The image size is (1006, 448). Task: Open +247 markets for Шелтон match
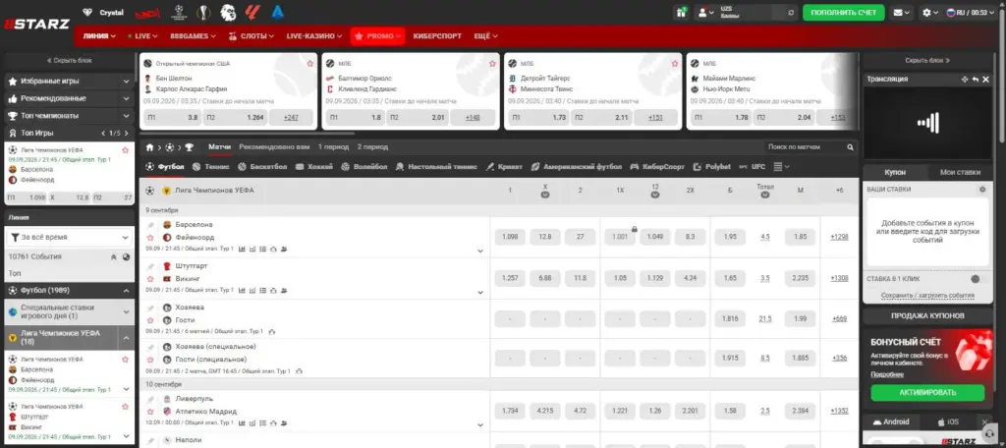pyautogui.click(x=291, y=118)
